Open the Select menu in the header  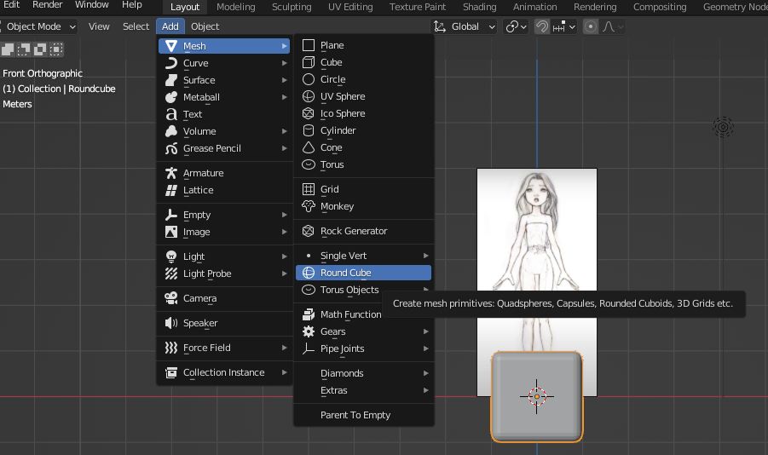tap(136, 26)
